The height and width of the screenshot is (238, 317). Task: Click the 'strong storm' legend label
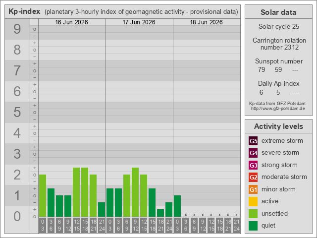coord(279,165)
